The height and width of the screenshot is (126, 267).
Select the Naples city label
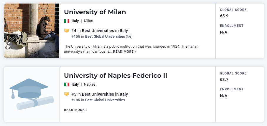(90, 84)
